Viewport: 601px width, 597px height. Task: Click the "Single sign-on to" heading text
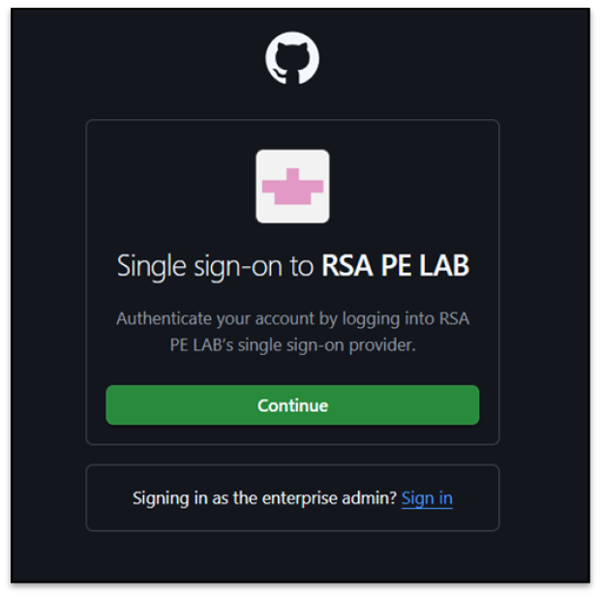217,266
